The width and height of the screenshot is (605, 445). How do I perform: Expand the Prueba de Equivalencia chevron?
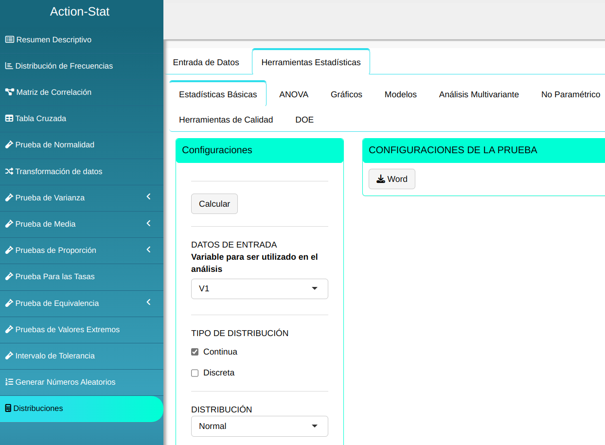148,303
